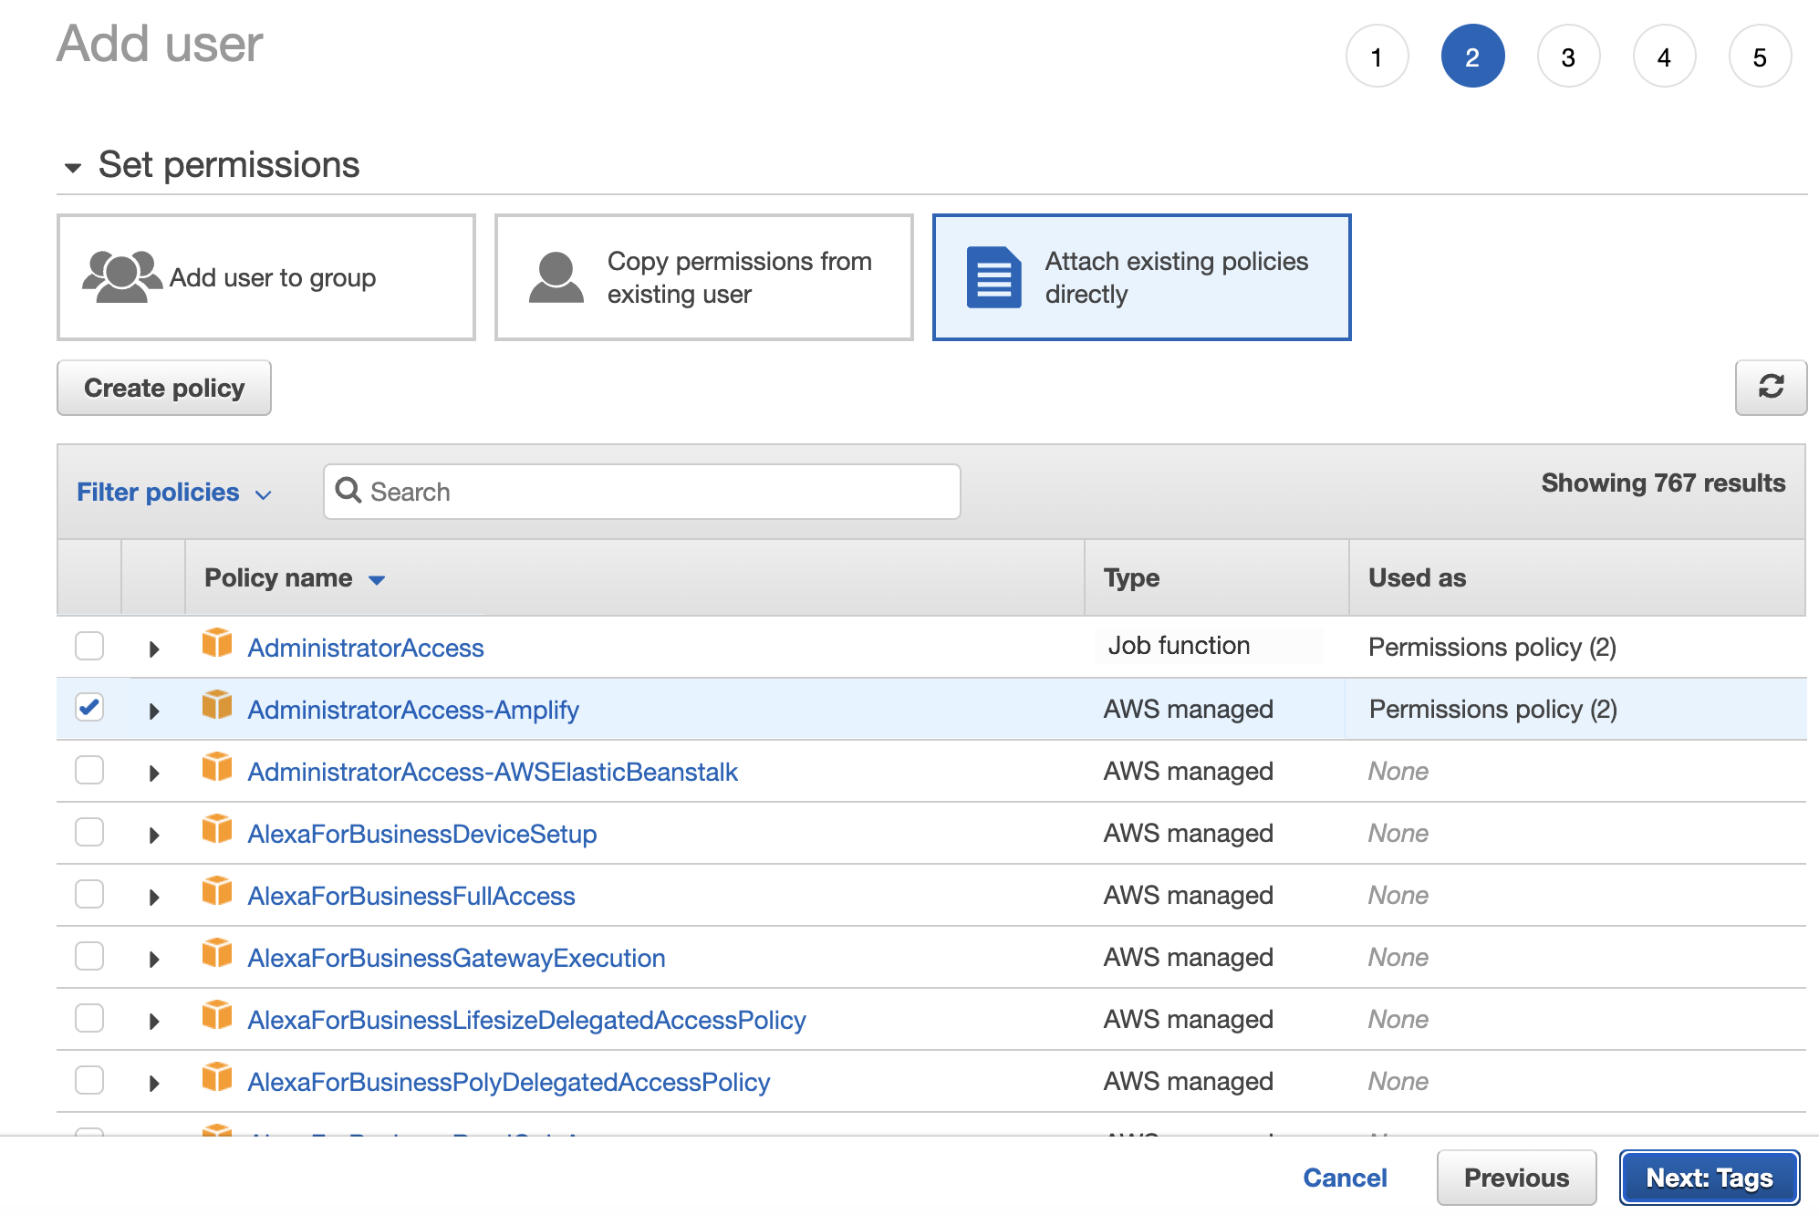
Task: Open the AlexaForBusinessGatewayExecution policy link
Action: click(x=456, y=958)
